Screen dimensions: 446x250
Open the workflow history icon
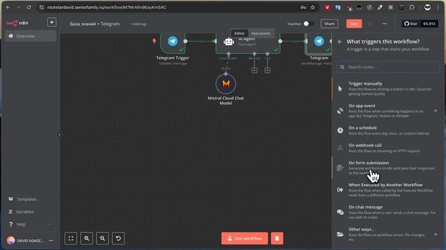pos(370,24)
